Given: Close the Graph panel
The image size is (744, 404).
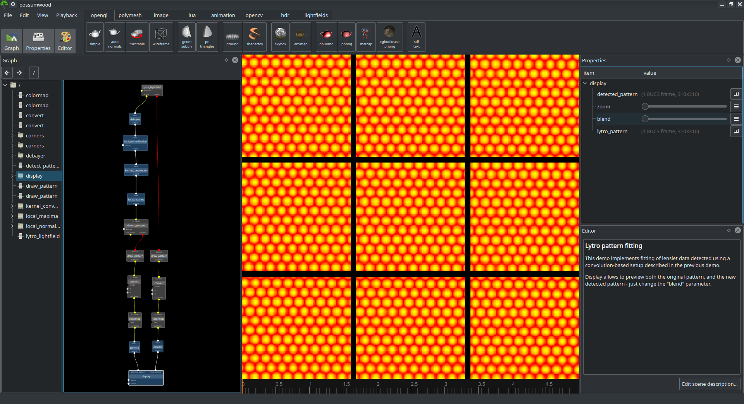Looking at the screenshot, I should coord(235,60).
